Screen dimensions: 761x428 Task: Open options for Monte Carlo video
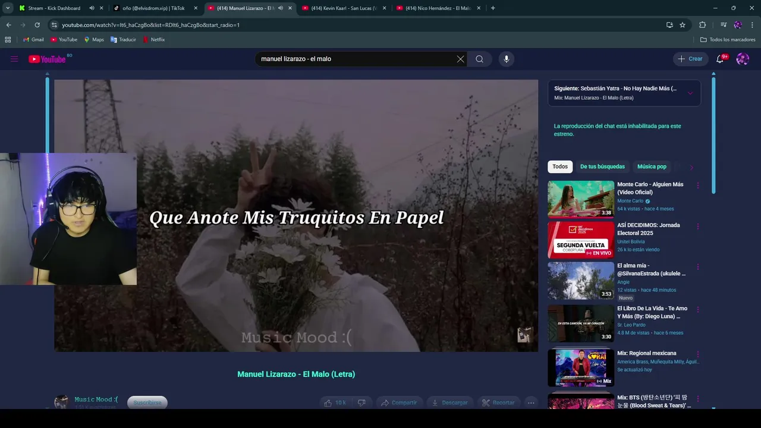(x=698, y=185)
